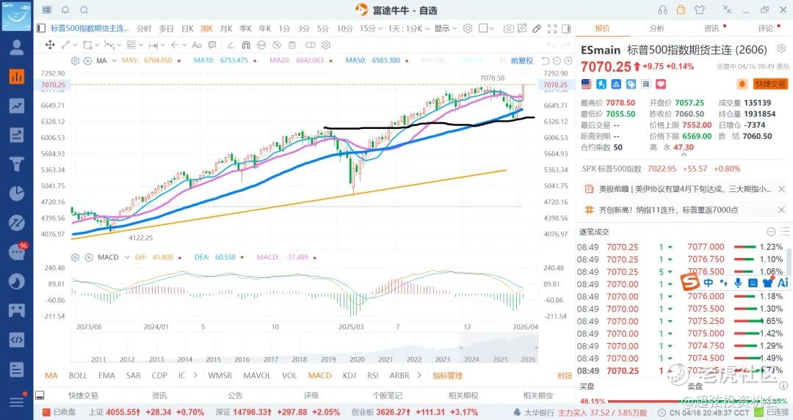The width and height of the screenshot is (793, 420).
Task: Select the orange bar-chart sidebar icon
Action: (17, 76)
